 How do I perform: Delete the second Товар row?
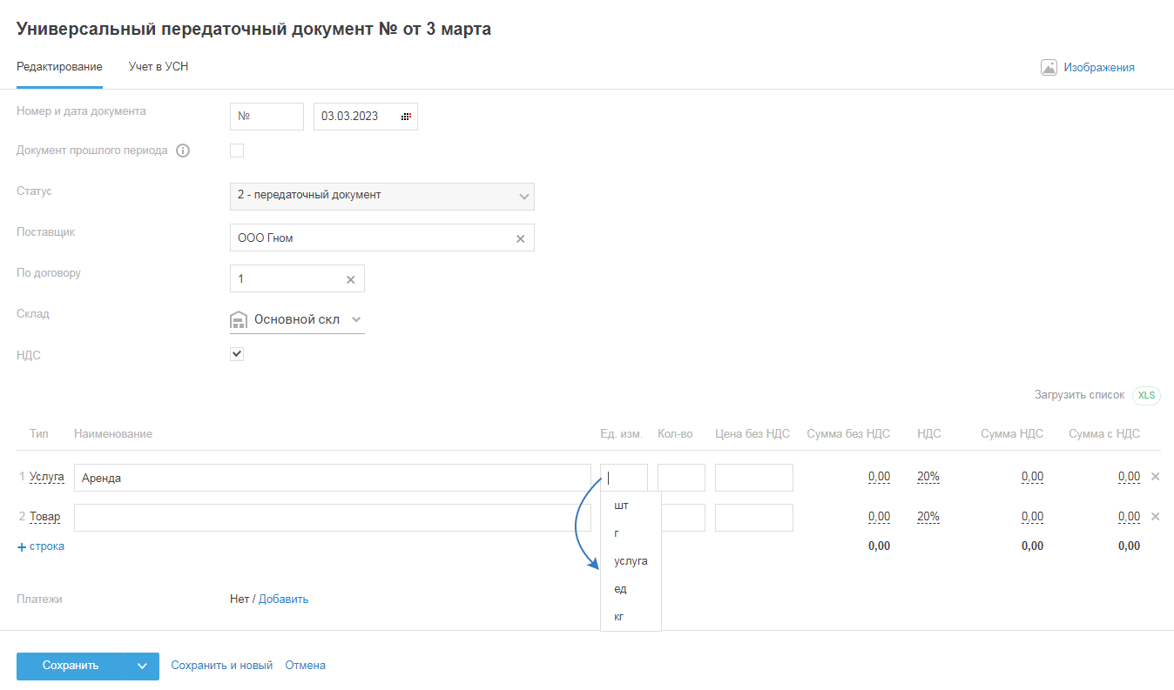click(1156, 517)
